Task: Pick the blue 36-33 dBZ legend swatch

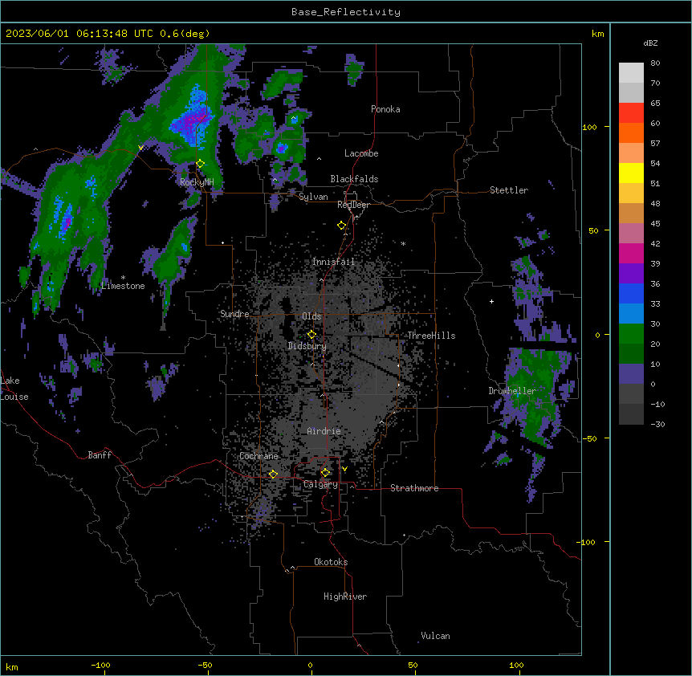Action: (631, 293)
